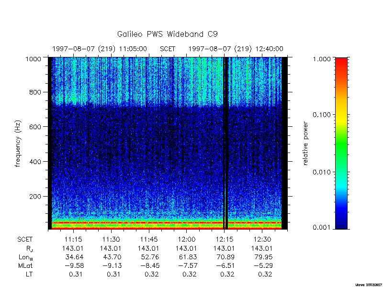Image resolution: width=383 pixels, height=287 pixels.
Task: Click the 11:15 time tick label
Action: [73, 240]
